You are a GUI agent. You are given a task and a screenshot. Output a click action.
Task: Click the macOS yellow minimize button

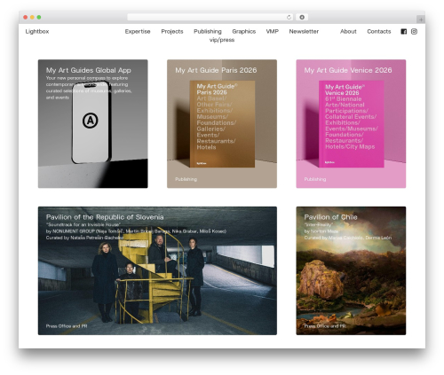pos(32,17)
